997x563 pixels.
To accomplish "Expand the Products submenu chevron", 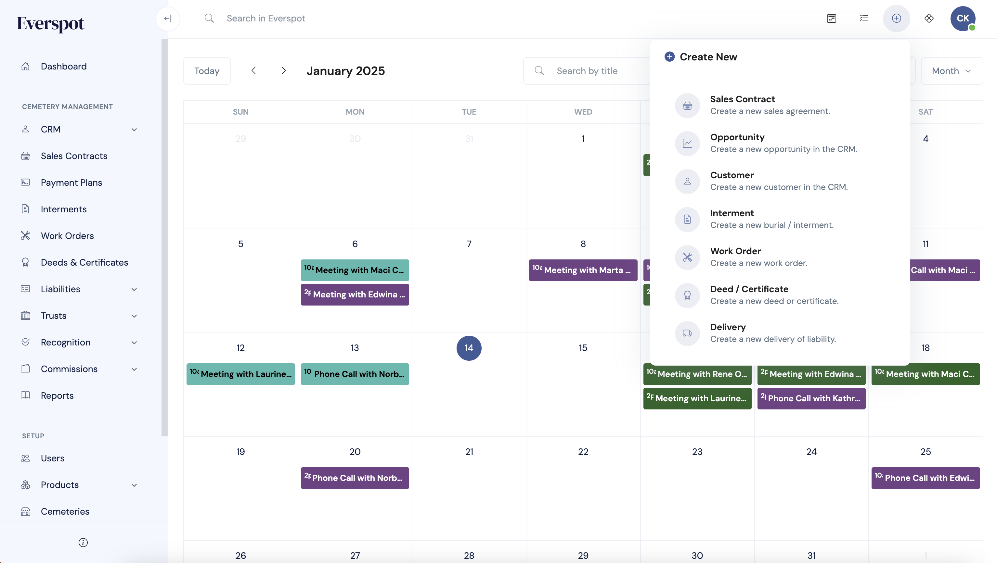I will point(134,485).
